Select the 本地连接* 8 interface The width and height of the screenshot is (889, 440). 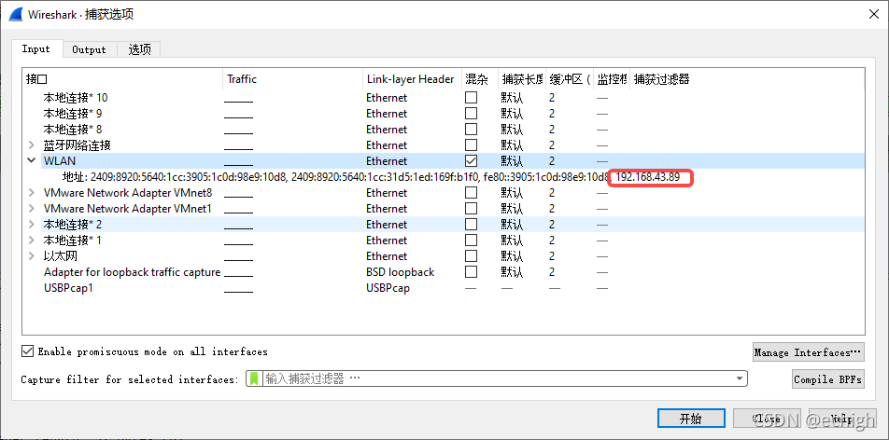click(x=73, y=130)
